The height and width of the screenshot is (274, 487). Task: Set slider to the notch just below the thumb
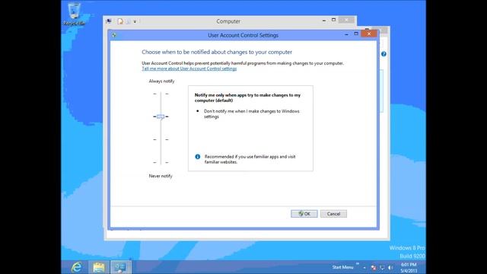(x=161, y=139)
